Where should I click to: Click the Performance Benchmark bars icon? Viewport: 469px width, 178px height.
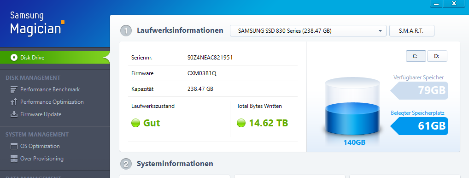14,89
